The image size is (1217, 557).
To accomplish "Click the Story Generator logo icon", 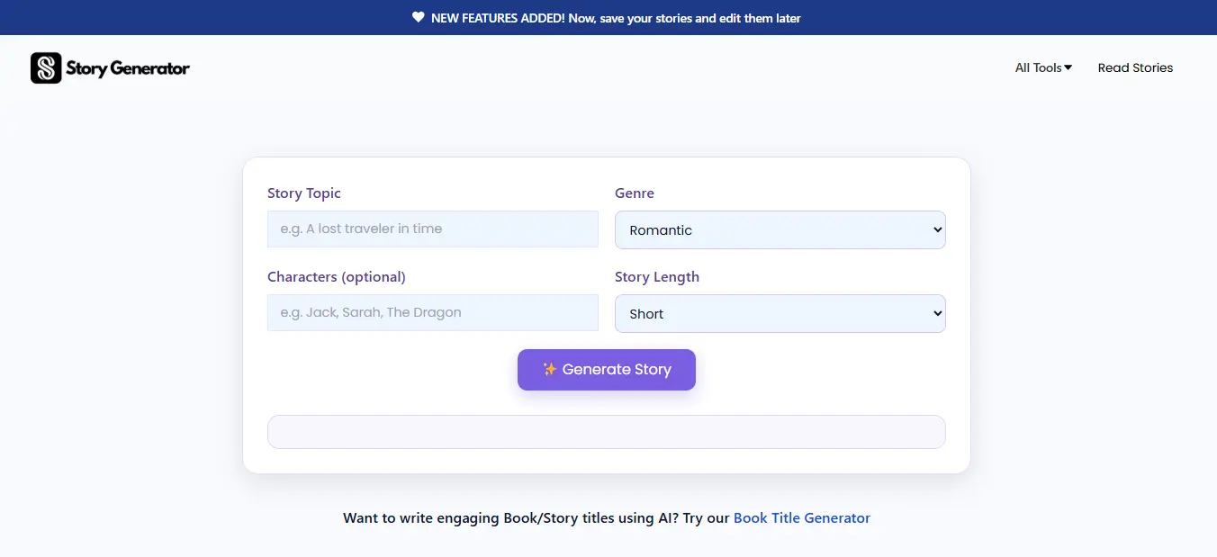I will [46, 68].
